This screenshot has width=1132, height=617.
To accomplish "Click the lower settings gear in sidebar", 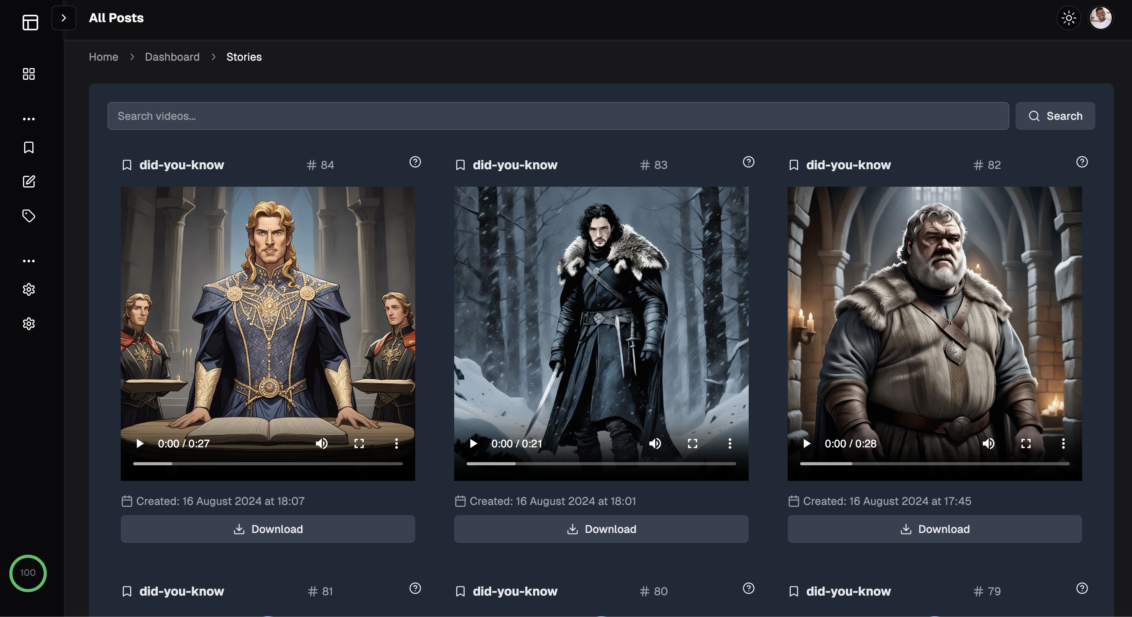I will (x=28, y=324).
